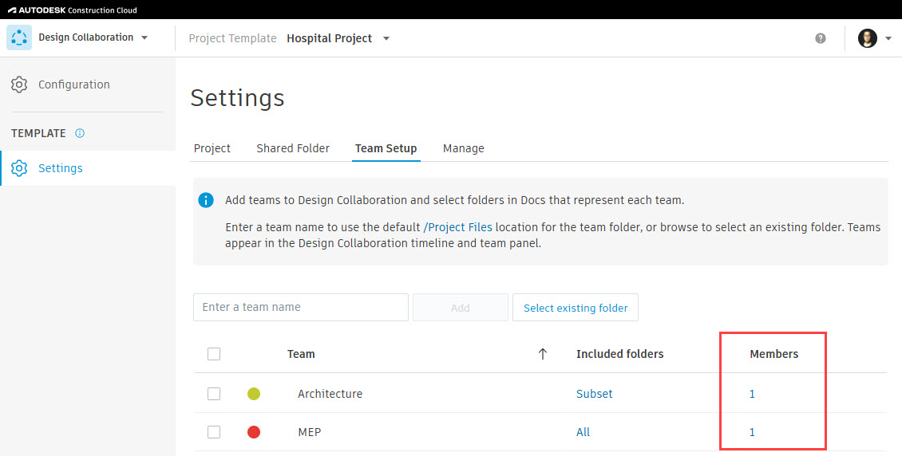Select the Architecture team name
This screenshot has width=902, height=456.
pos(330,393)
